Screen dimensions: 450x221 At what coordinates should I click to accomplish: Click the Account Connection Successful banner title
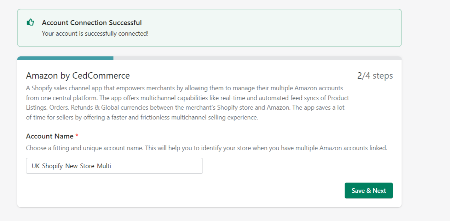[x=92, y=23]
